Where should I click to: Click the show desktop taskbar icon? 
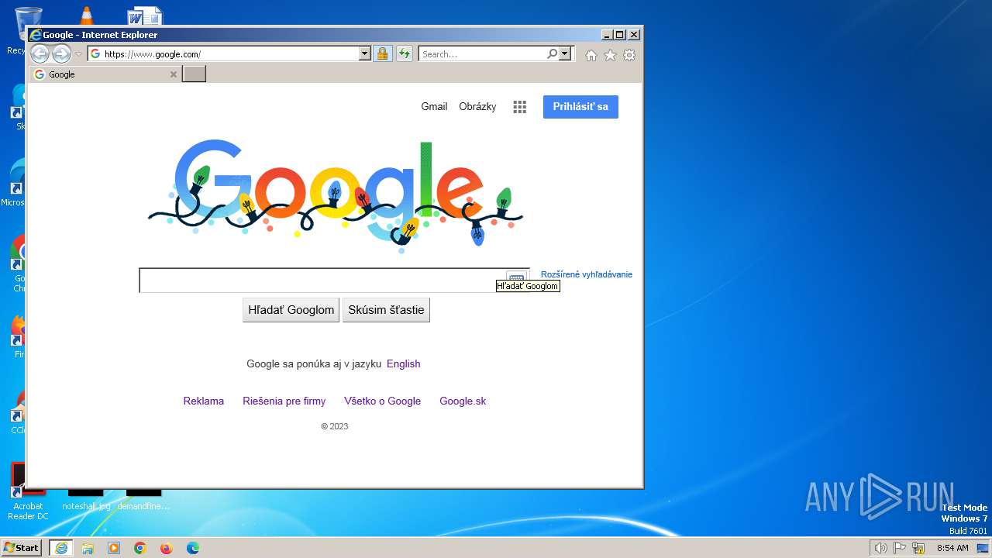(x=983, y=548)
